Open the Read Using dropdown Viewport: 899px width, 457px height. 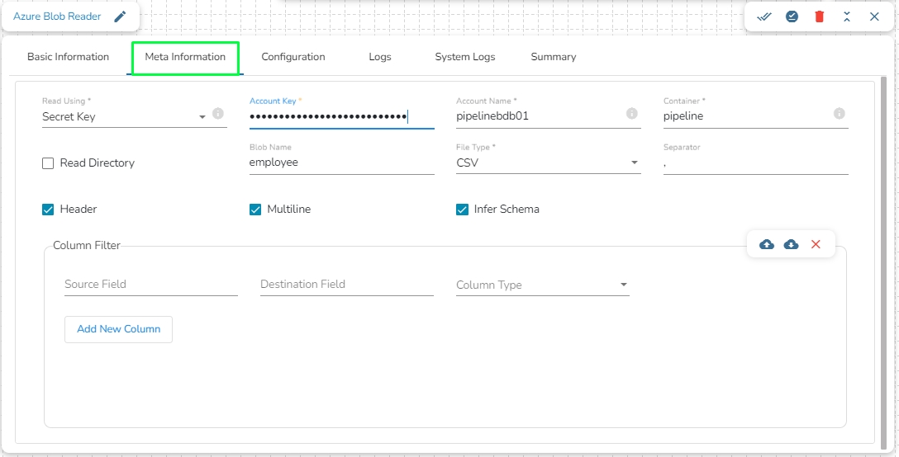point(132,117)
